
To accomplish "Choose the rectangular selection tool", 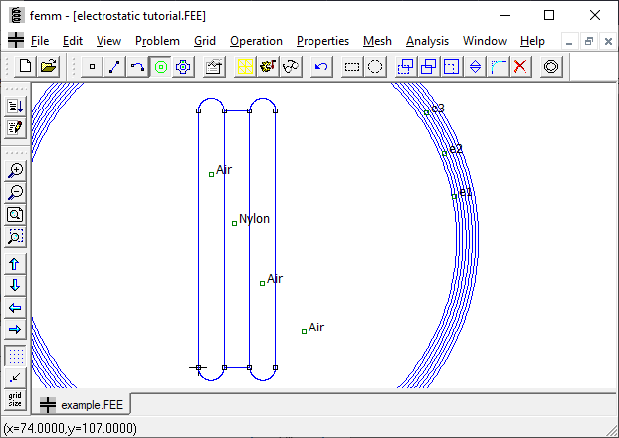I will coord(352,67).
